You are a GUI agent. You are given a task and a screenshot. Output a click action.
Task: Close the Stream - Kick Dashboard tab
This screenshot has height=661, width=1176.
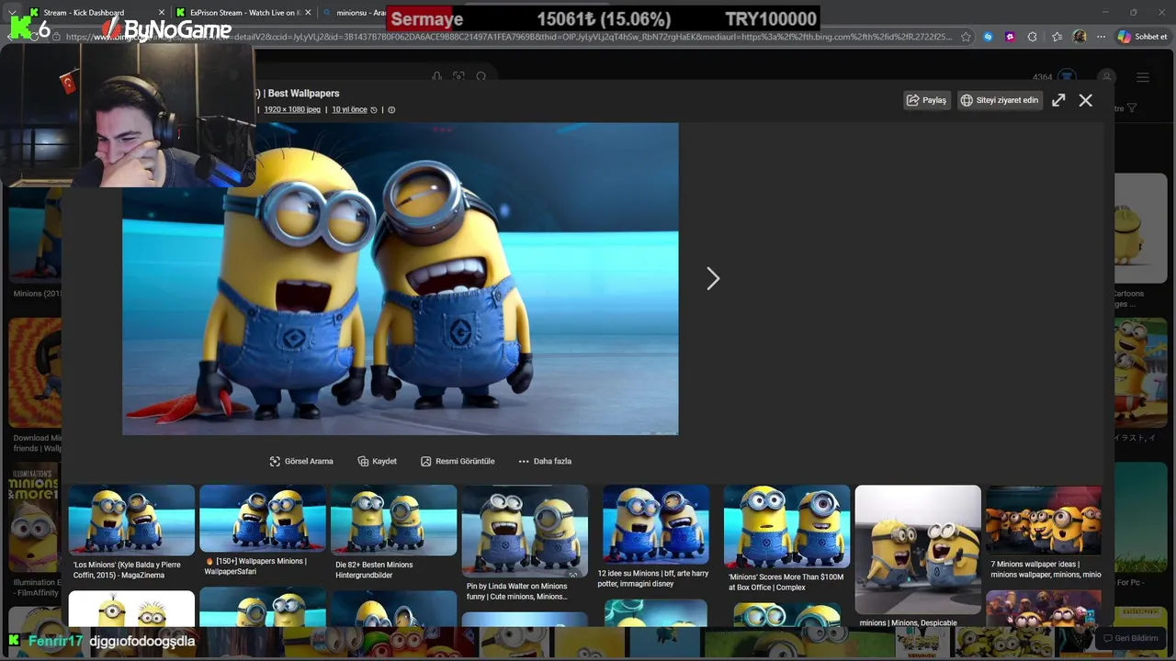click(x=162, y=13)
